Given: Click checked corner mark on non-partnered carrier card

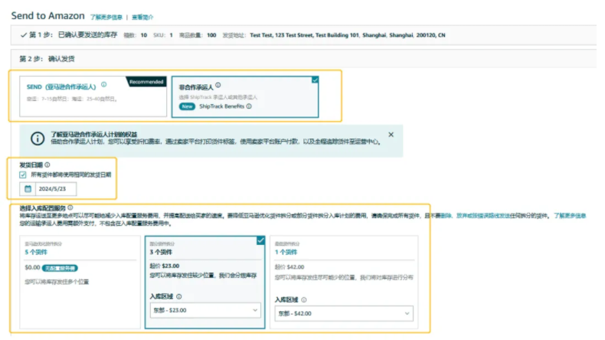Looking at the screenshot, I should (x=315, y=80).
